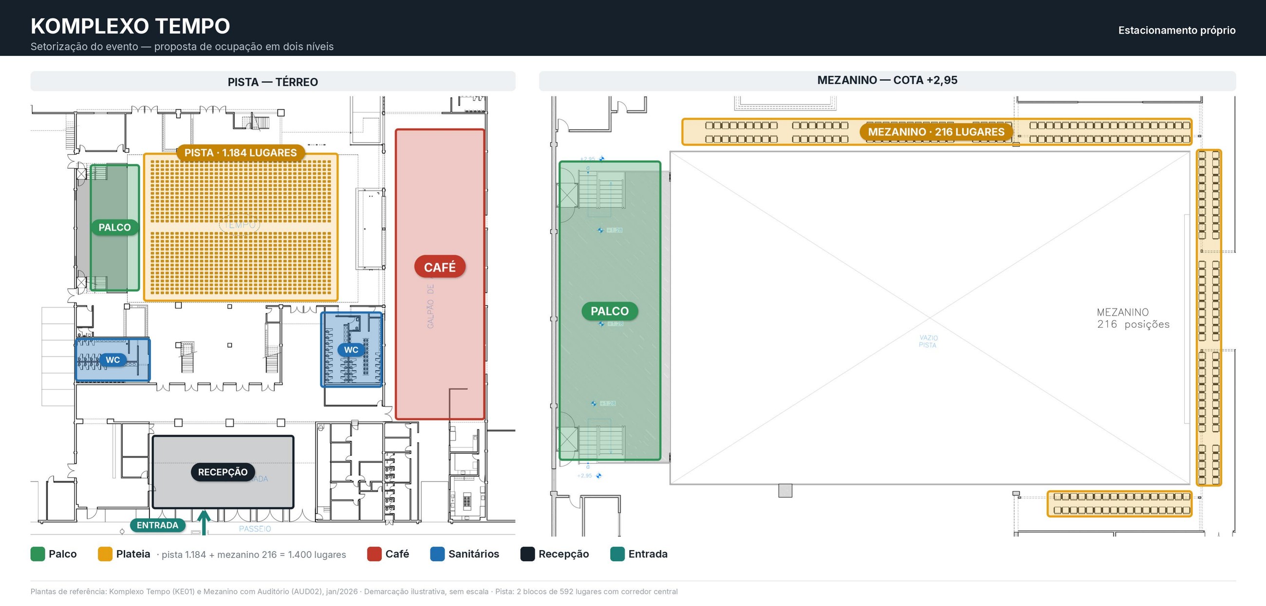This screenshot has height=606, width=1266.
Task: Select the 'PISTA — TÉRREO' panel header
Action: [x=273, y=82]
